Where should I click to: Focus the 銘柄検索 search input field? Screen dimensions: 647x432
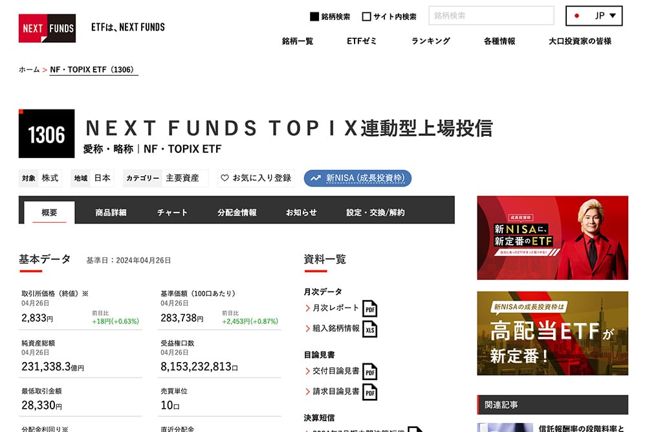[491, 16]
